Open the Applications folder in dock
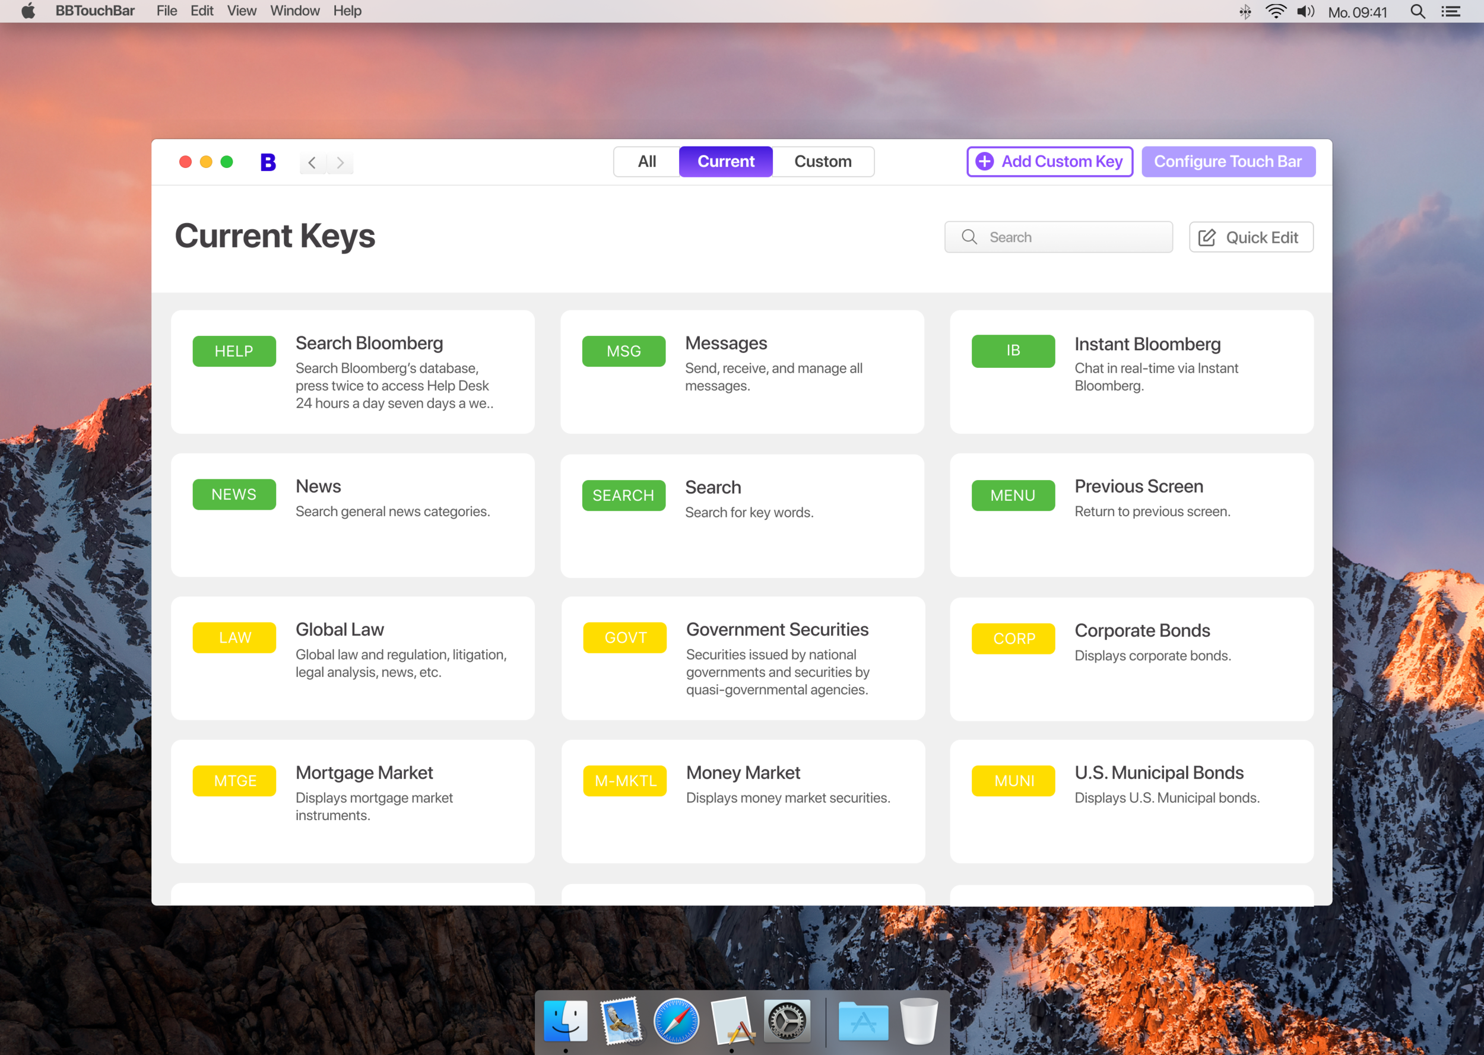 point(863,1021)
